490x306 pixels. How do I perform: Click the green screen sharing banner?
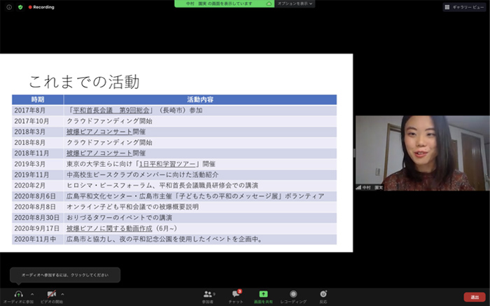pos(225,4)
